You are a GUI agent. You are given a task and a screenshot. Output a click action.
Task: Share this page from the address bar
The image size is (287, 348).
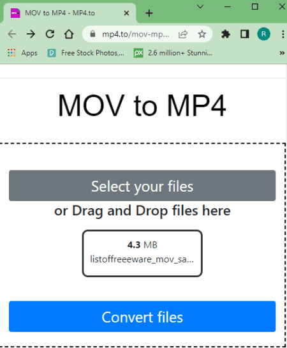183,34
